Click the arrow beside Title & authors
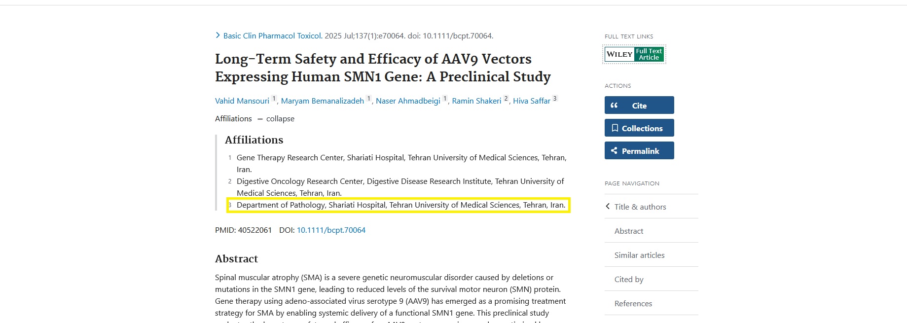 coord(608,207)
